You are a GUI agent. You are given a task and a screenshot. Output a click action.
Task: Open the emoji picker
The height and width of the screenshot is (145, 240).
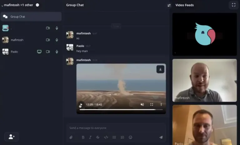[131, 137]
